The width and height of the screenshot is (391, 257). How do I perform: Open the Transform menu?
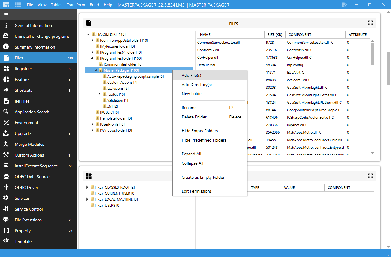click(x=76, y=5)
